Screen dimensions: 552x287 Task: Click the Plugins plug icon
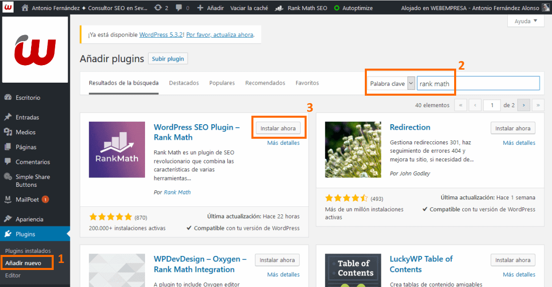(x=8, y=234)
